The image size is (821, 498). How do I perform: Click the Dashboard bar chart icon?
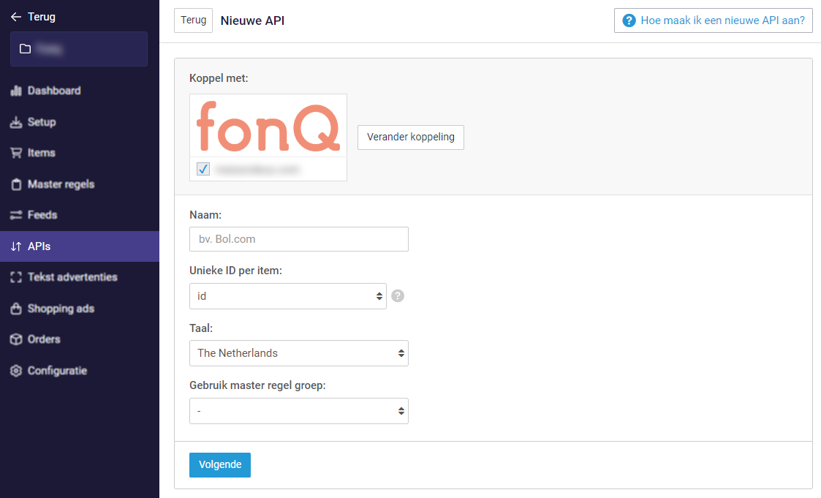16,91
